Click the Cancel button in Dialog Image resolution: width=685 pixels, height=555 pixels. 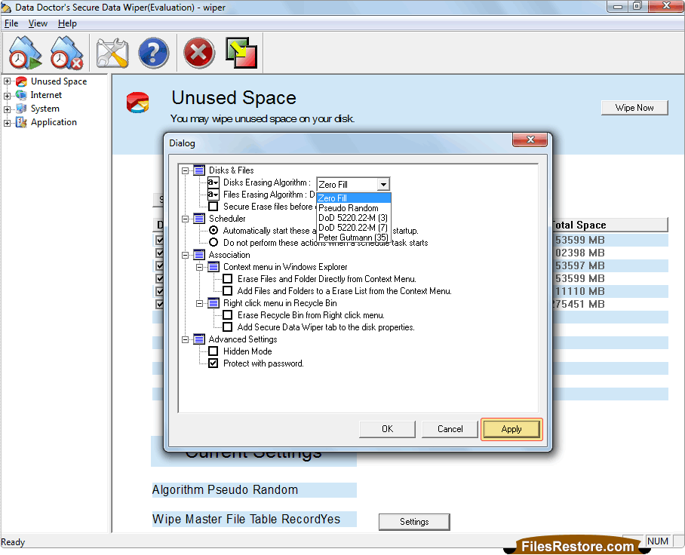click(450, 429)
